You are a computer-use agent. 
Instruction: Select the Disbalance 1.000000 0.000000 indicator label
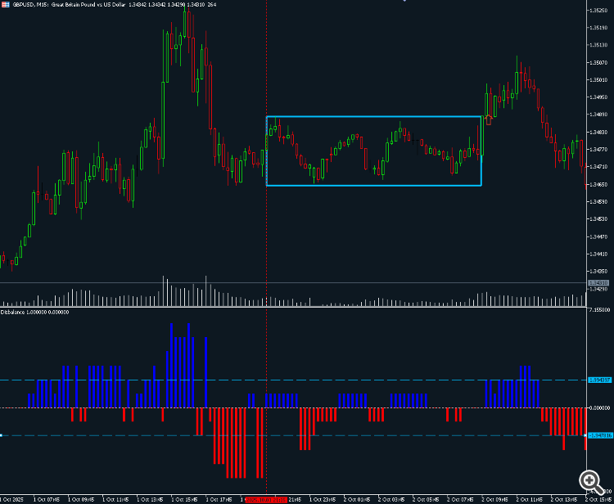(35, 313)
